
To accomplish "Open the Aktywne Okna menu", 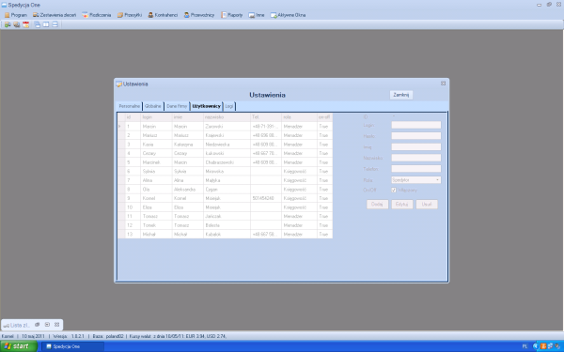I will (x=289, y=15).
